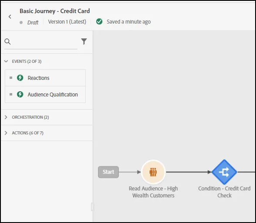Expand the Actions section chevron
Viewport: 256px width, 223px height.
point(6,133)
